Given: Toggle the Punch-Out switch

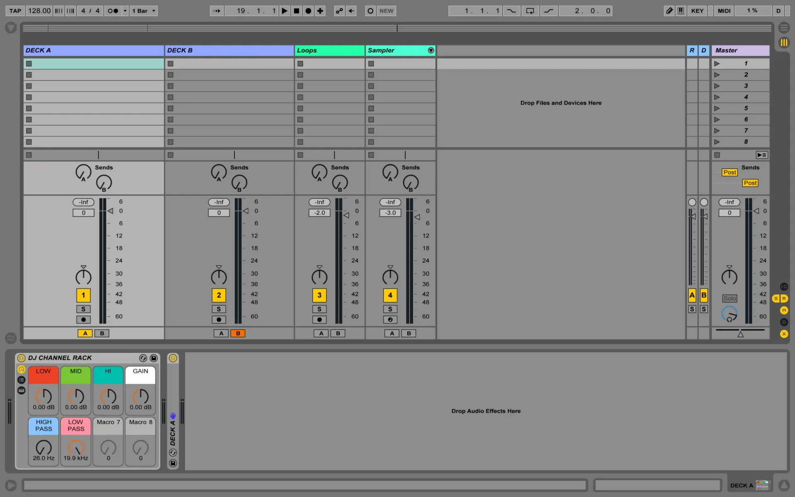Looking at the screenshot, I should coord(549,11).
